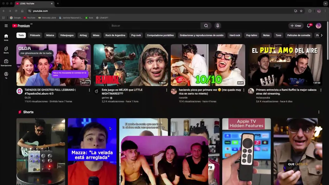Select the Rock de Argentina chip
The image size is (329, 185).
coord(115,35)
